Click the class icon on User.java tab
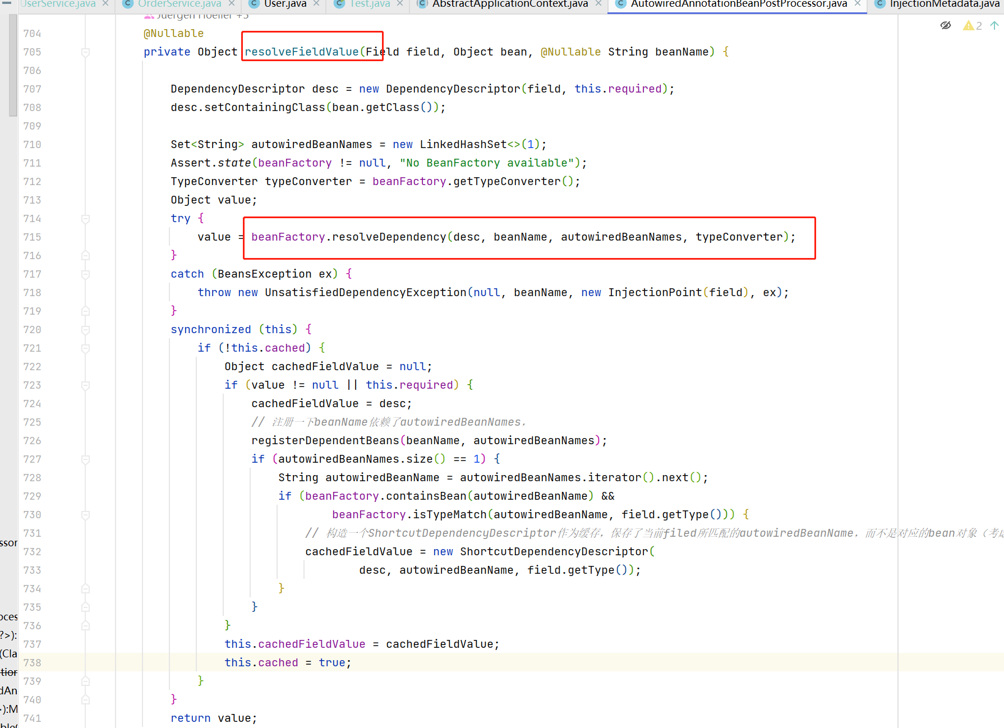The width and height of the screenshot is (1004, 728). (x=254, y=3)
